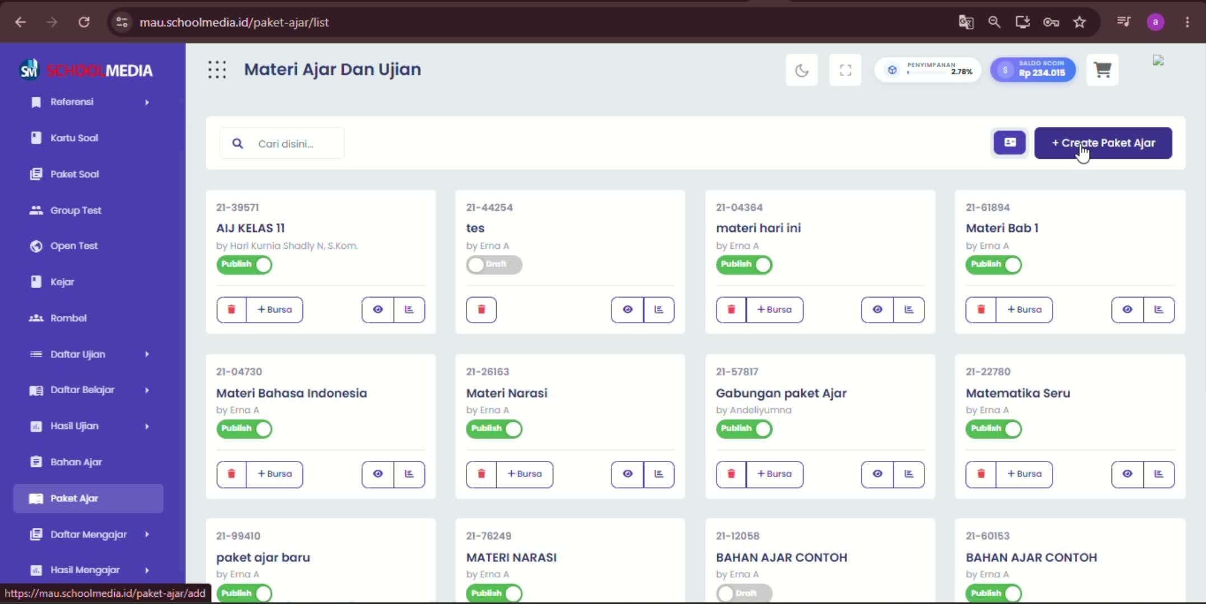1206x604 pixels.
Task: Open the tes package list icon
Action: click(x=658, y=310)
